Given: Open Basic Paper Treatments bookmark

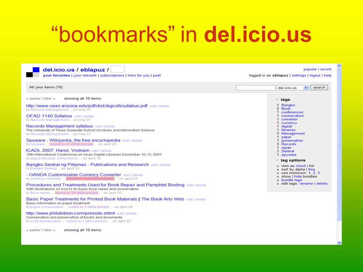Looking at the screenshot, I should pyautogui.click(x=105, y=199).
